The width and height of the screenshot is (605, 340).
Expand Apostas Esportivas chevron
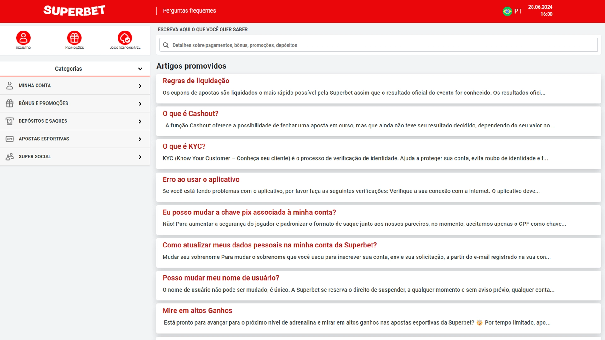[140, 139]
